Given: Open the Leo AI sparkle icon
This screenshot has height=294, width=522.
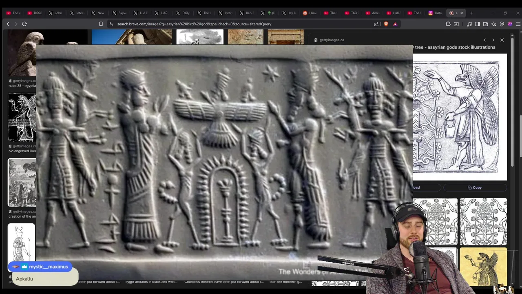Looking at the screenshot, I should 493,24.
